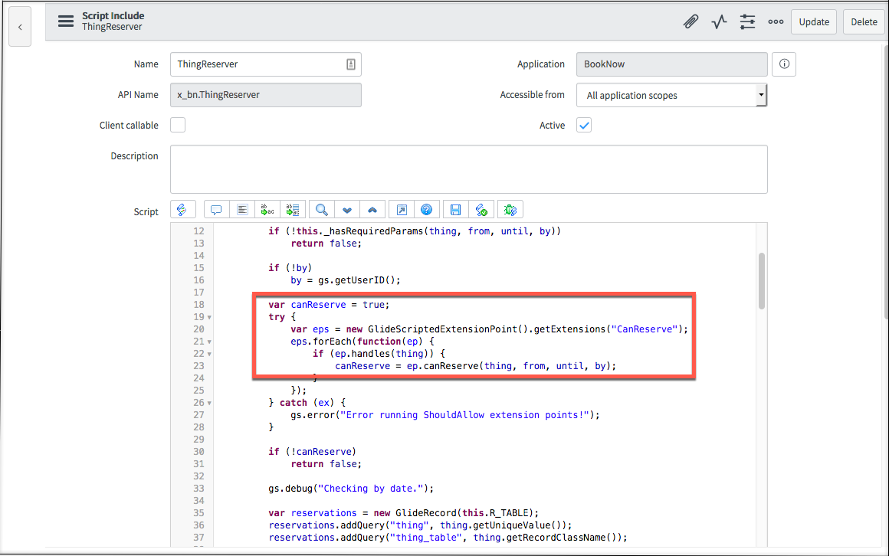Click find next down arrow
The width and height of the screenshot is (889, 556).
click(347, 210)
